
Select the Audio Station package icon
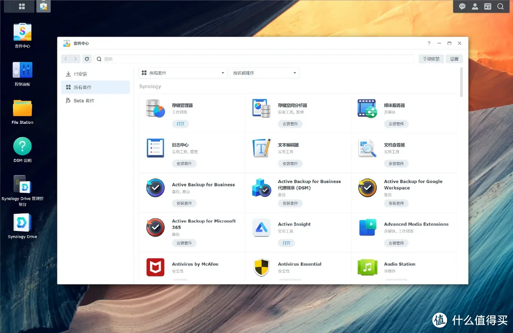coord(367,268)
